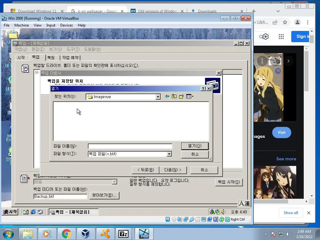Viewport: 320px width, 240px height.
Task: Click the 찾아보기(B)... browse button
Action: click(x=104, y=195)
